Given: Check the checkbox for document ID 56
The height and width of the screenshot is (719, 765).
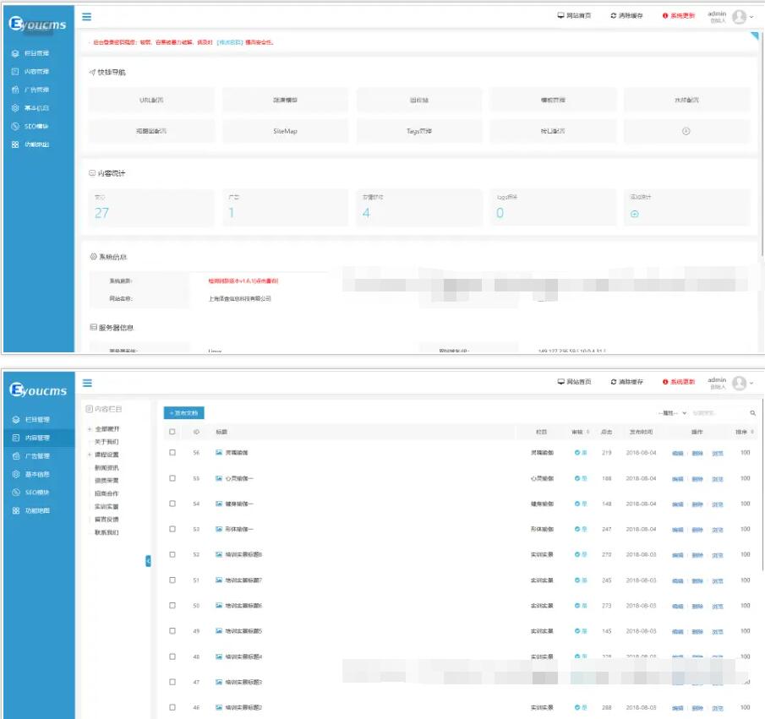Looking at the screenshot, I should [172, 453].
